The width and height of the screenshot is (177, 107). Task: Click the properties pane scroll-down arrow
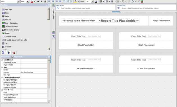tap(49, 101)
